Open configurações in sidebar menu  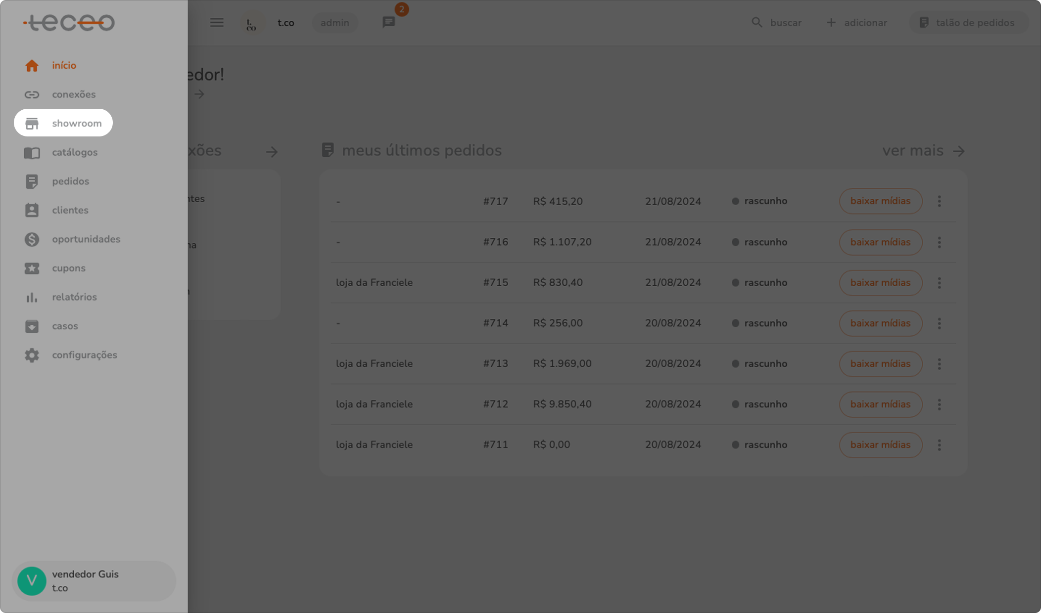coord(84,355)
